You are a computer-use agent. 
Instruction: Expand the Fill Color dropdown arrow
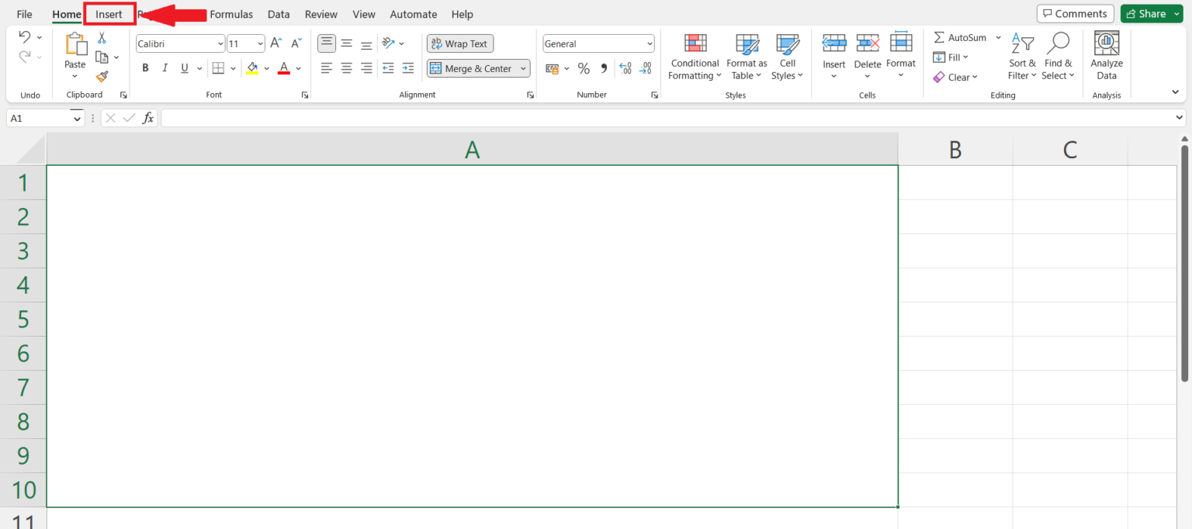[267, 68]
